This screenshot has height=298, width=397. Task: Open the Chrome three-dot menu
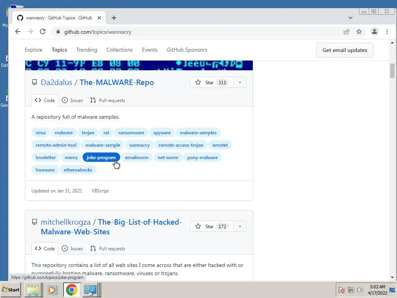point(387,32)
